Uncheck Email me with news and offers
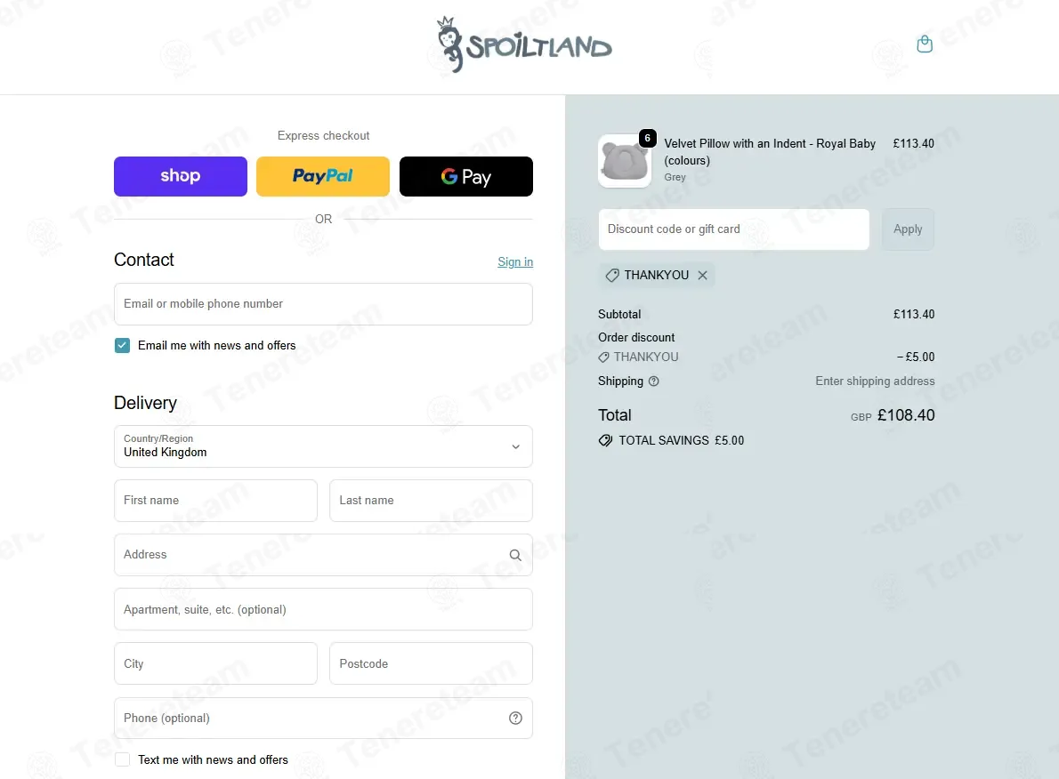The width and height of the screenshot is (1059, 779). 122,346
